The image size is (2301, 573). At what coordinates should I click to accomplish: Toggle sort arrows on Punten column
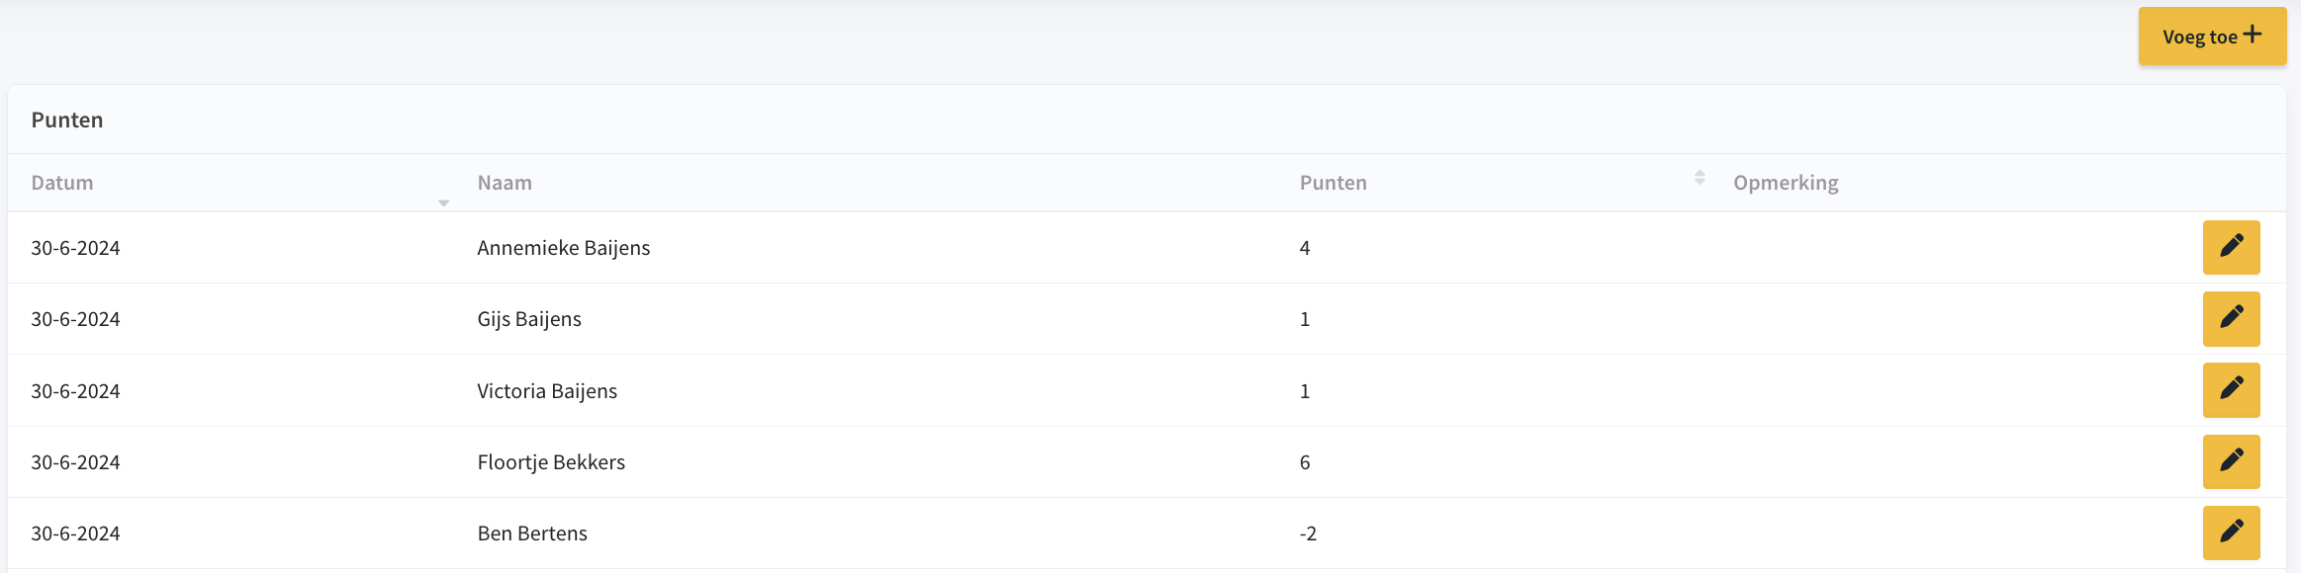(1699, 178)
